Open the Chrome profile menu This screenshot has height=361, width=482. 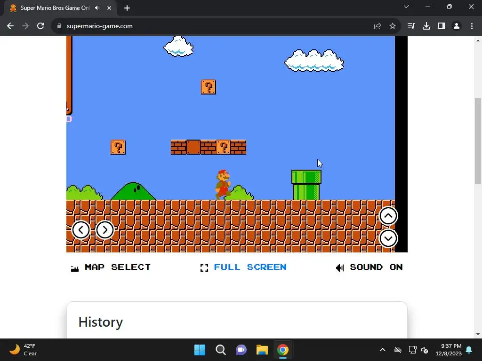point(457,26)
